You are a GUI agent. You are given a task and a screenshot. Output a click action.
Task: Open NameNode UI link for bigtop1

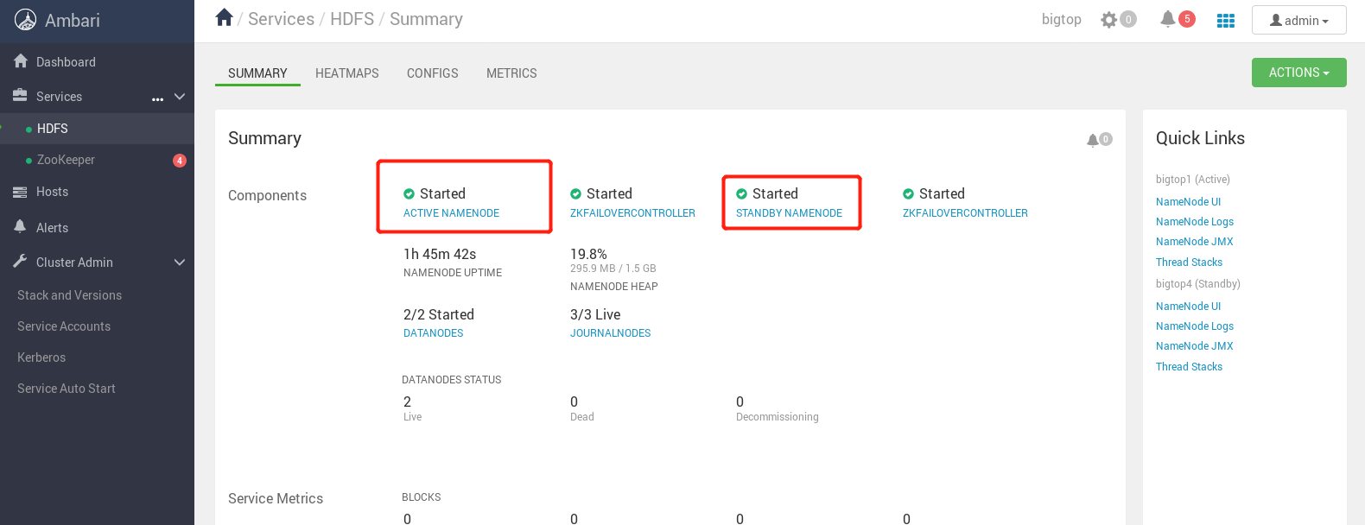click(1188, 202)
